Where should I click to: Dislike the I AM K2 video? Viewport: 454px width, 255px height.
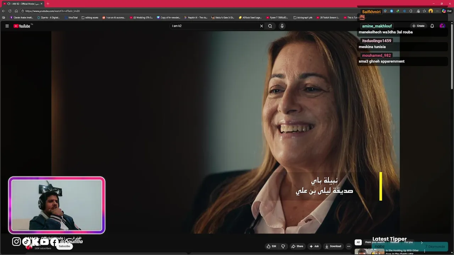point(283,246)
